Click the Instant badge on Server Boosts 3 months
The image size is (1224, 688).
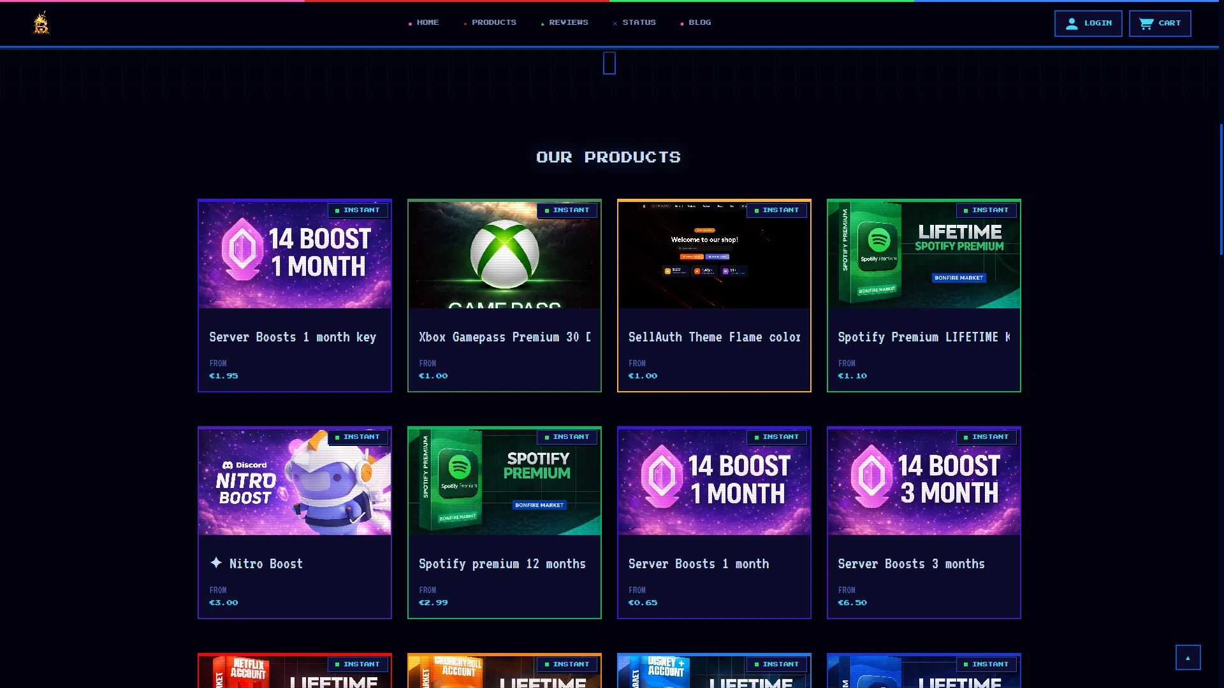tap(987, 437)
